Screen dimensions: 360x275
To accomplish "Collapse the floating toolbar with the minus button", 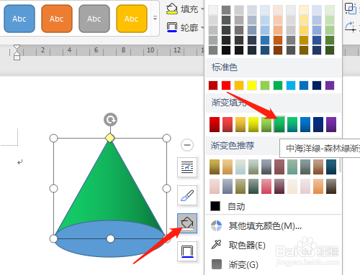I will click(x=187, y=145).
